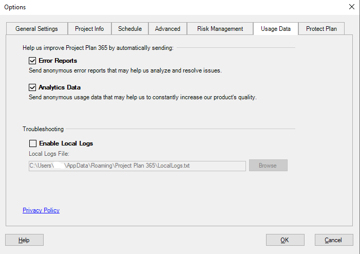Go to the Advanced tab
The height and width of the screenshot is (254, 360).
click(x=167, y=29)
